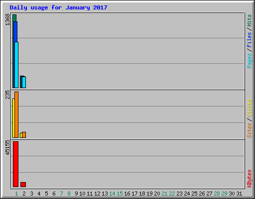Click day label 18 on the x-axis
The height and width of the screenshot is (199, 255).
[142, 194]
